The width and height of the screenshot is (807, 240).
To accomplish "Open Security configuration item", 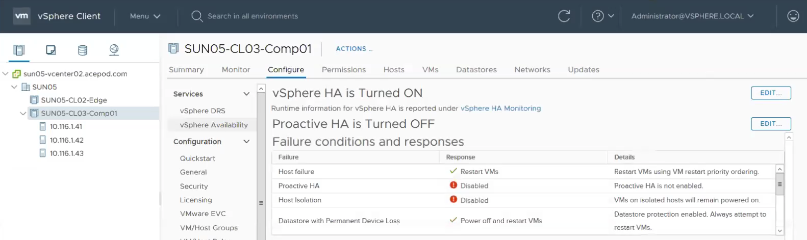I will point(194,186).
